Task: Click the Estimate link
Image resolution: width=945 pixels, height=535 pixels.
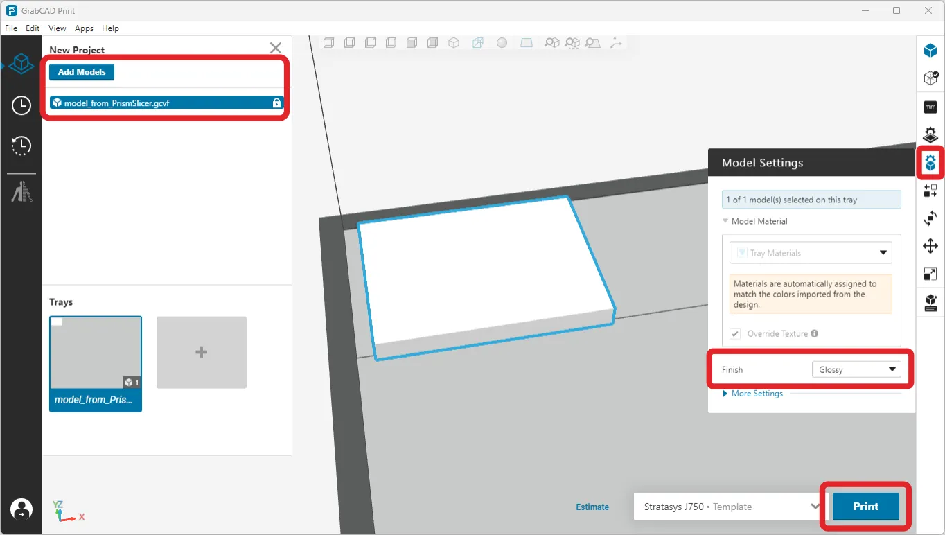Action: pyautogui.click(x=592, y=507)
